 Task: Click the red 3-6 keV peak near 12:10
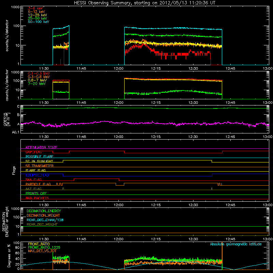pos(144,44)
